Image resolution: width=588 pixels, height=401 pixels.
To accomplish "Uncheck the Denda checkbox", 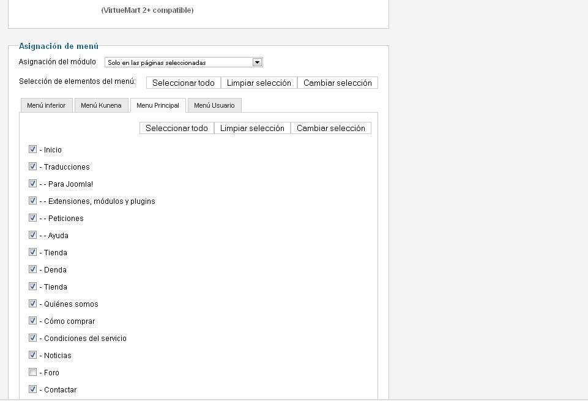I will [x=32, y=269].
